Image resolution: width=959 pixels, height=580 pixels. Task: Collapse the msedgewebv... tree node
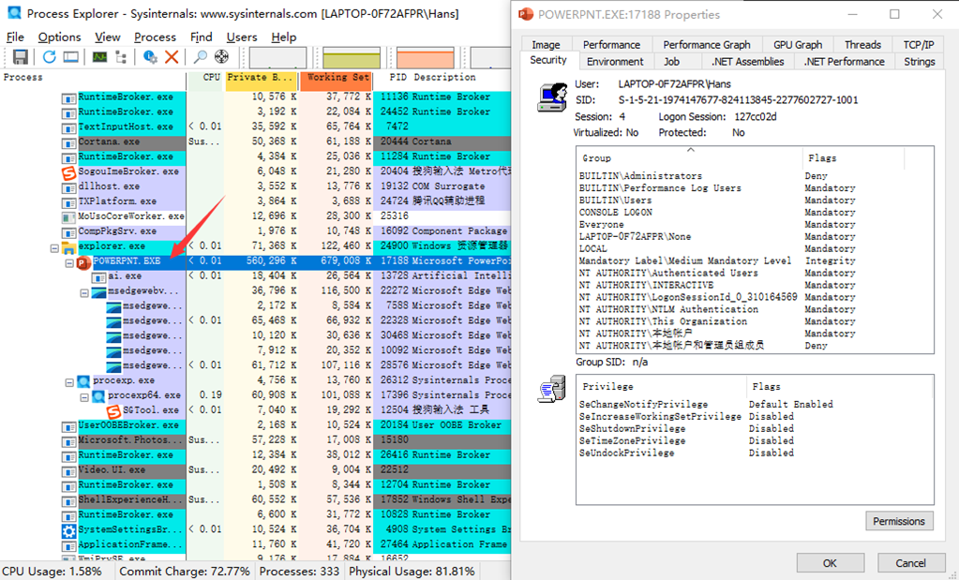84,292
